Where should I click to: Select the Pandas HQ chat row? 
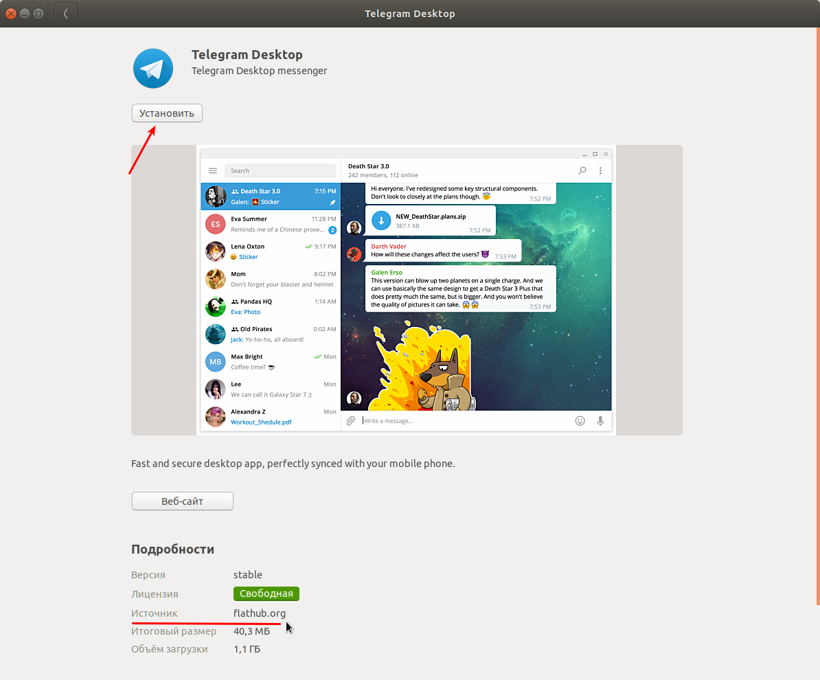pyautogui.click(x=271, y=306)
